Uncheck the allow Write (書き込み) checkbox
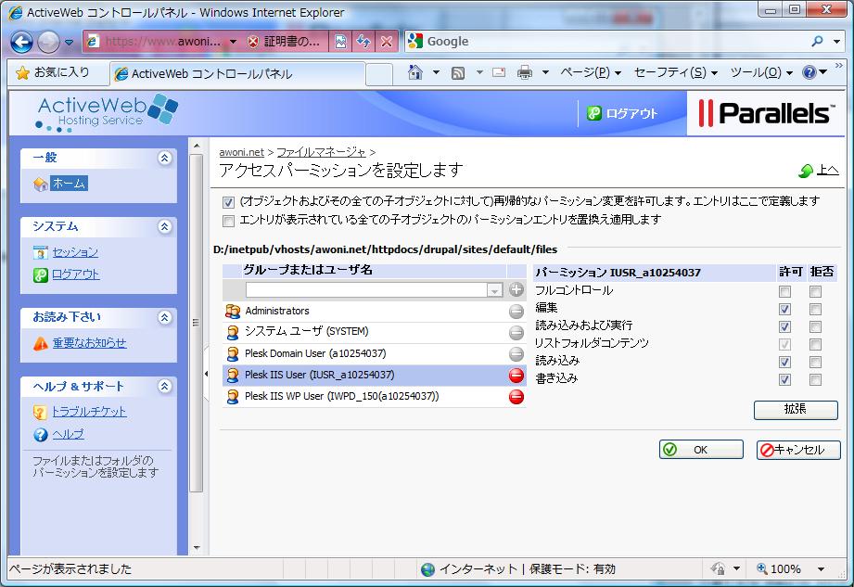 (784, 379)
